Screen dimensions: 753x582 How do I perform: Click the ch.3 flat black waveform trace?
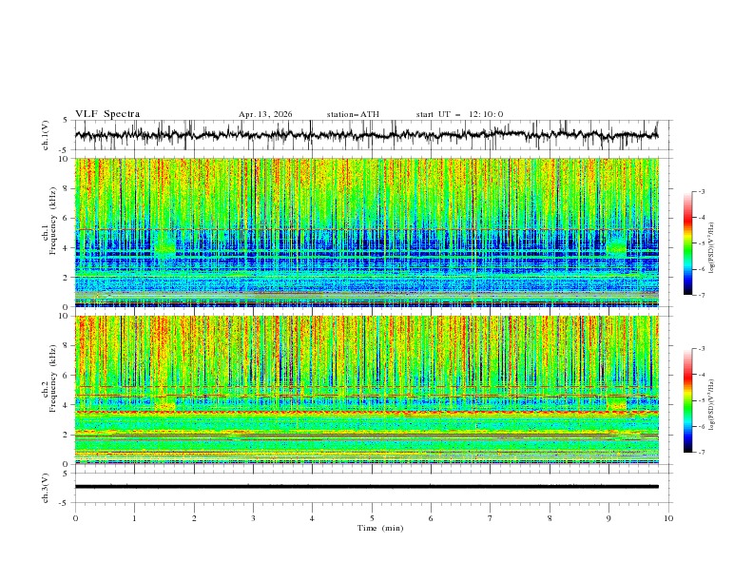pyautogui.click(x=366, y=487)
